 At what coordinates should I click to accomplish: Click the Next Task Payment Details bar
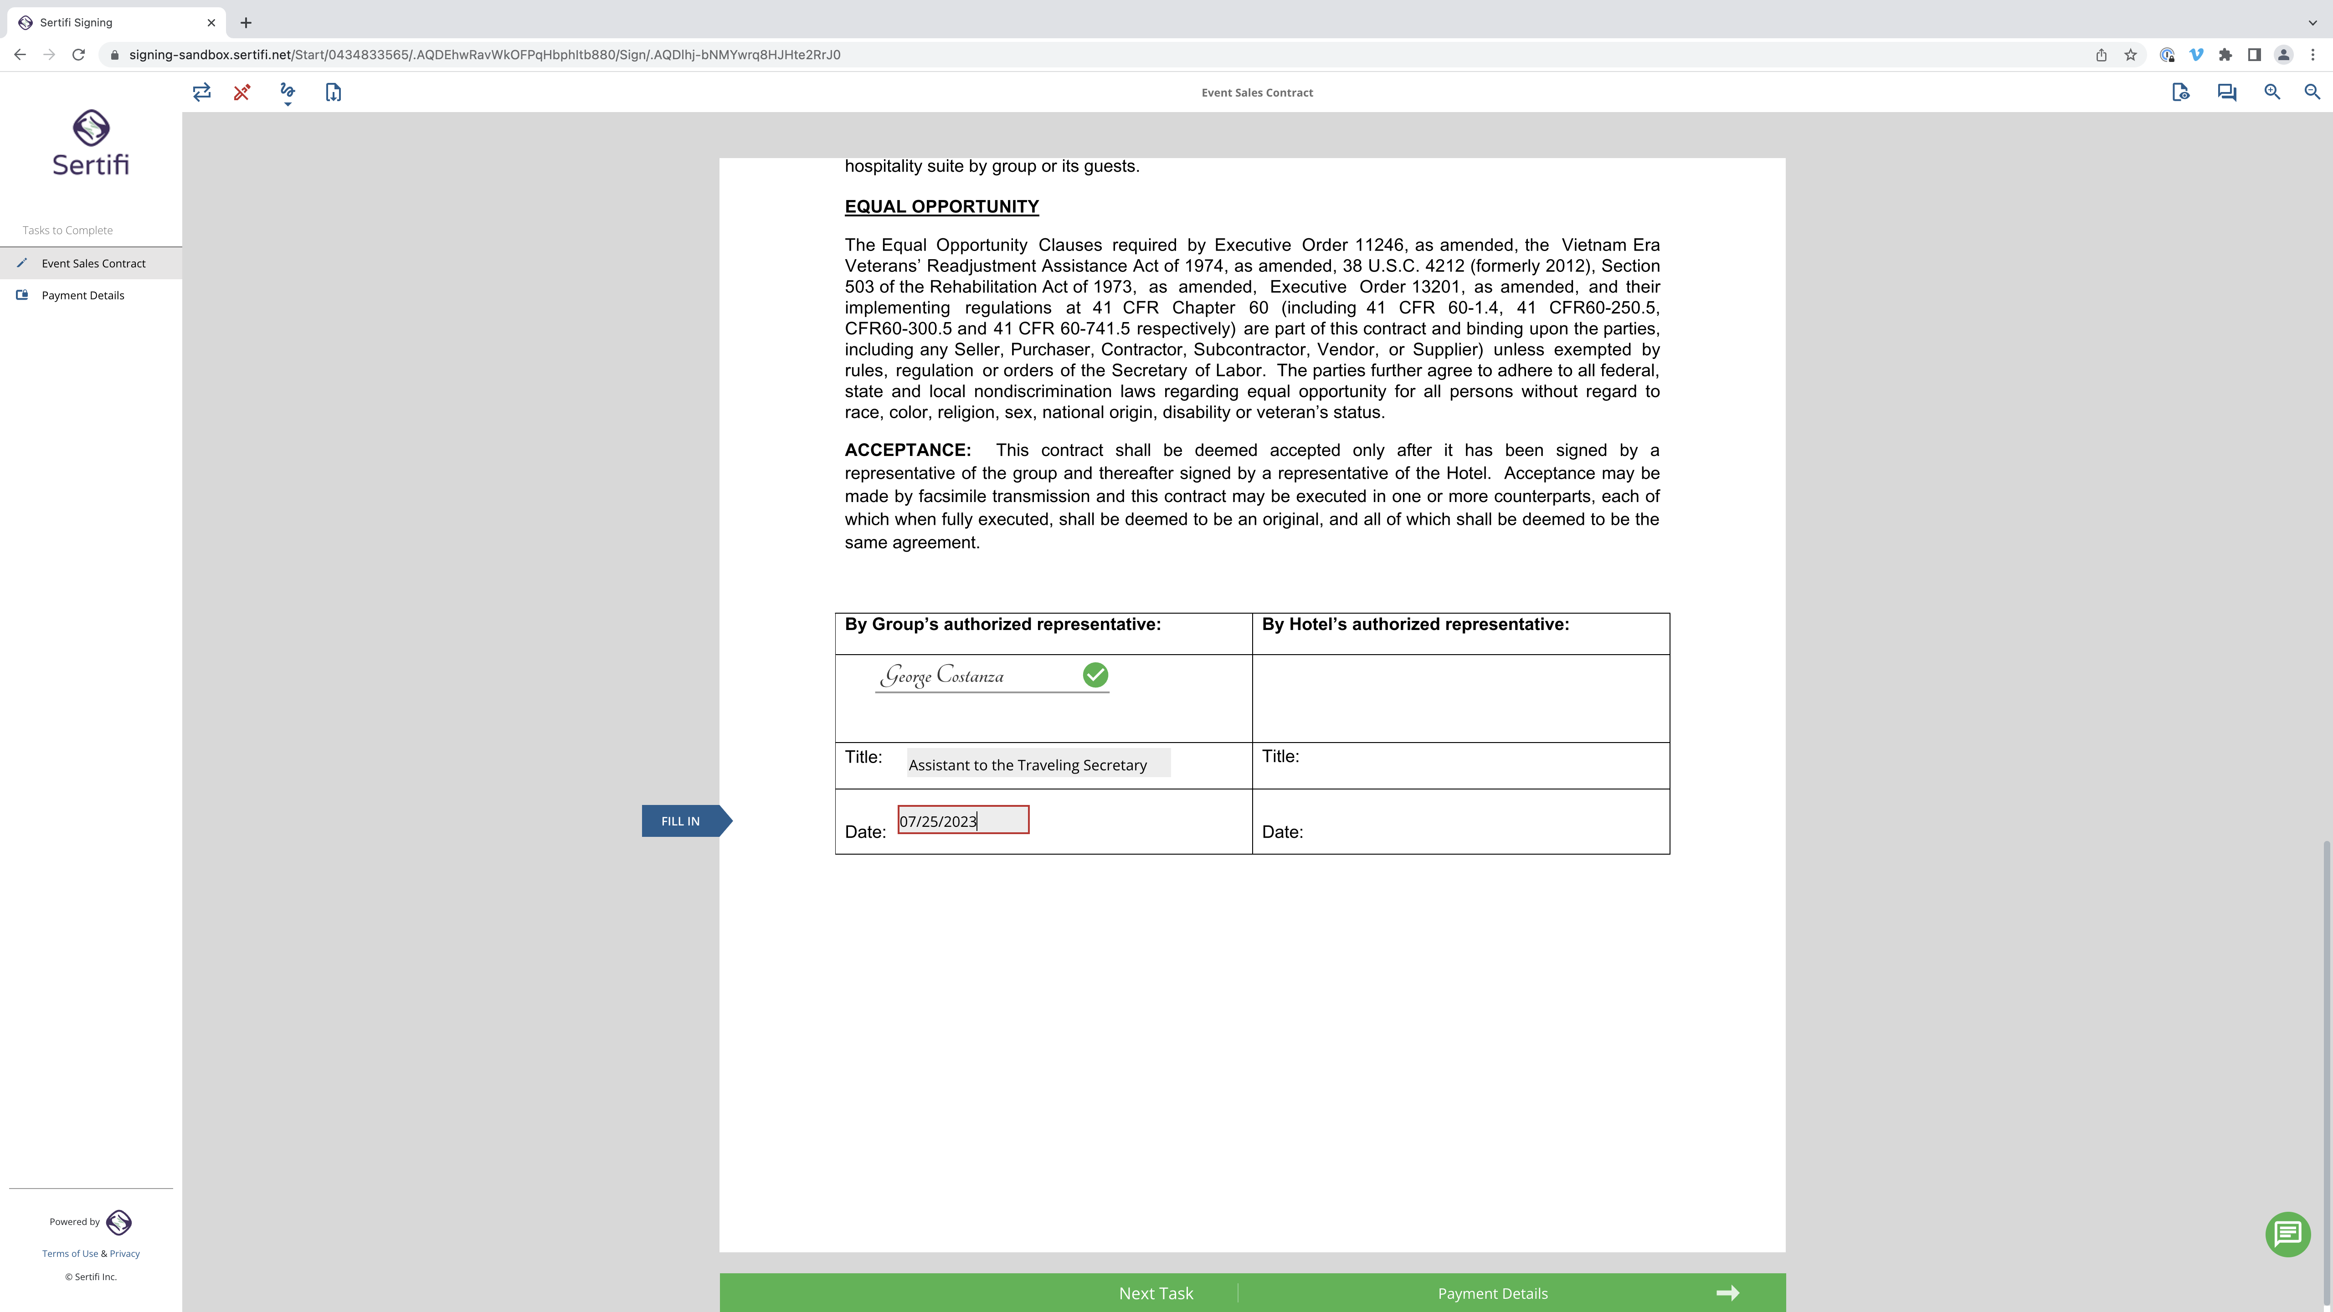(1253, 1293)
